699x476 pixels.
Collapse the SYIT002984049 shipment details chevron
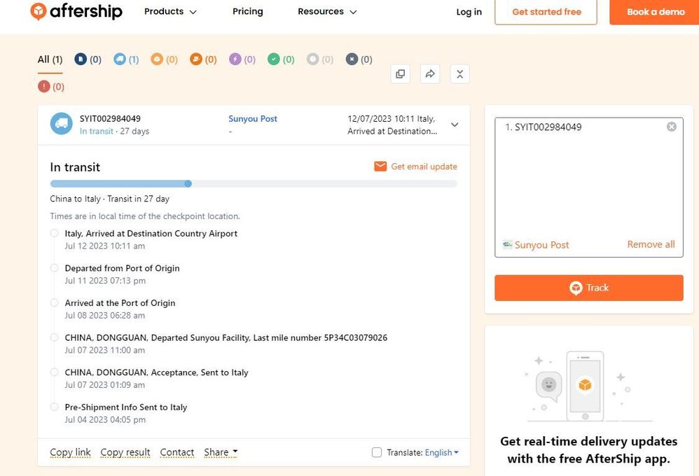455,125
